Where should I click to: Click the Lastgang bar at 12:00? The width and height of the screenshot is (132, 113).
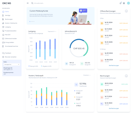45,51
